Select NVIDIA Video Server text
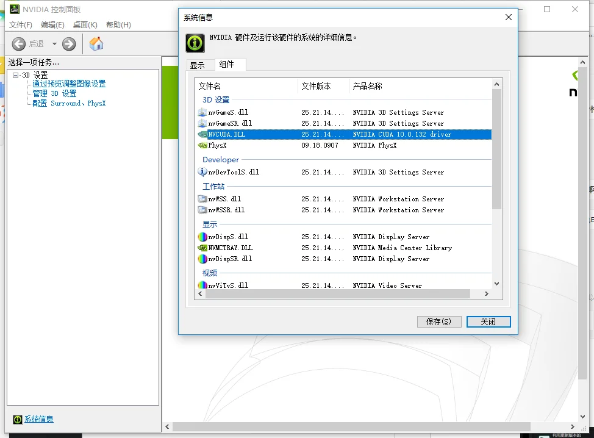The width and height of the screenshot is (594, 438). tap(387, 285)
